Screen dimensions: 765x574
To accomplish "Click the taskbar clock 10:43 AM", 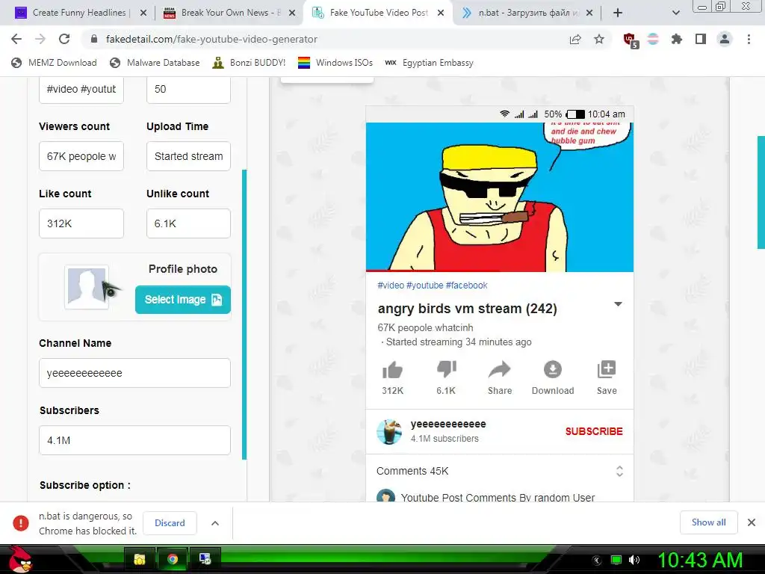I will click(701, 560).
